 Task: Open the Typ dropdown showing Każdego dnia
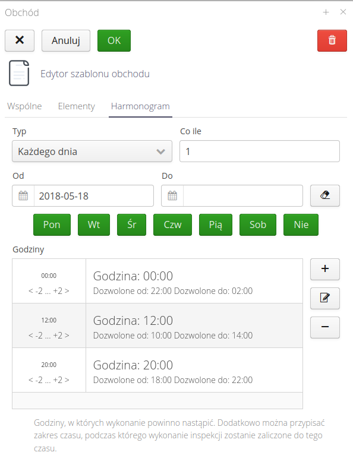point(92,151)
